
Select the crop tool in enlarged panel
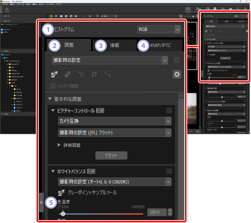point(95,74)
